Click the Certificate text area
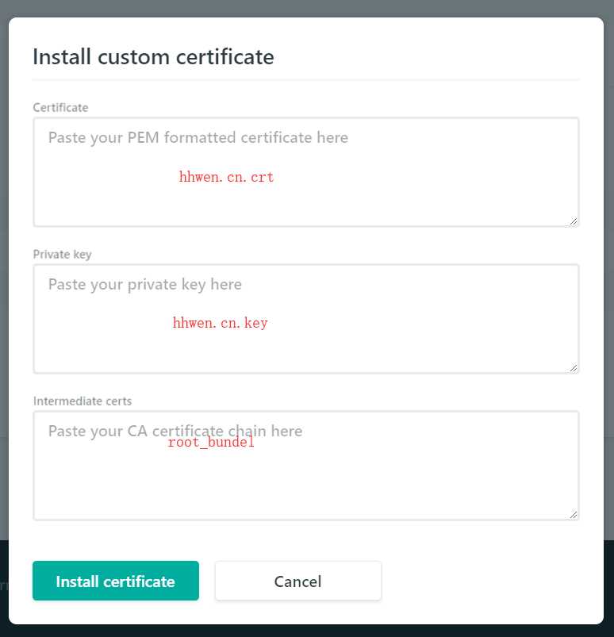This screenshot has width=614, height=637. [x=306, y=172]
